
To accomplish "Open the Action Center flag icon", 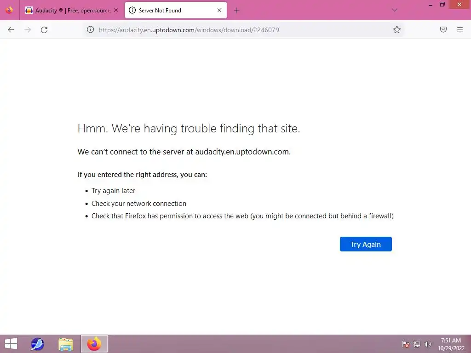I will pos(406,344).
